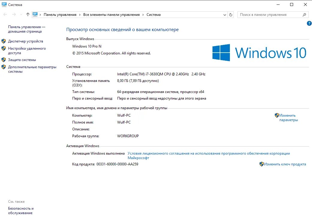Viewport: 312px width, 221px height.
Task: Expand the chevron before Панель управления
Action: tap(40, 15)
